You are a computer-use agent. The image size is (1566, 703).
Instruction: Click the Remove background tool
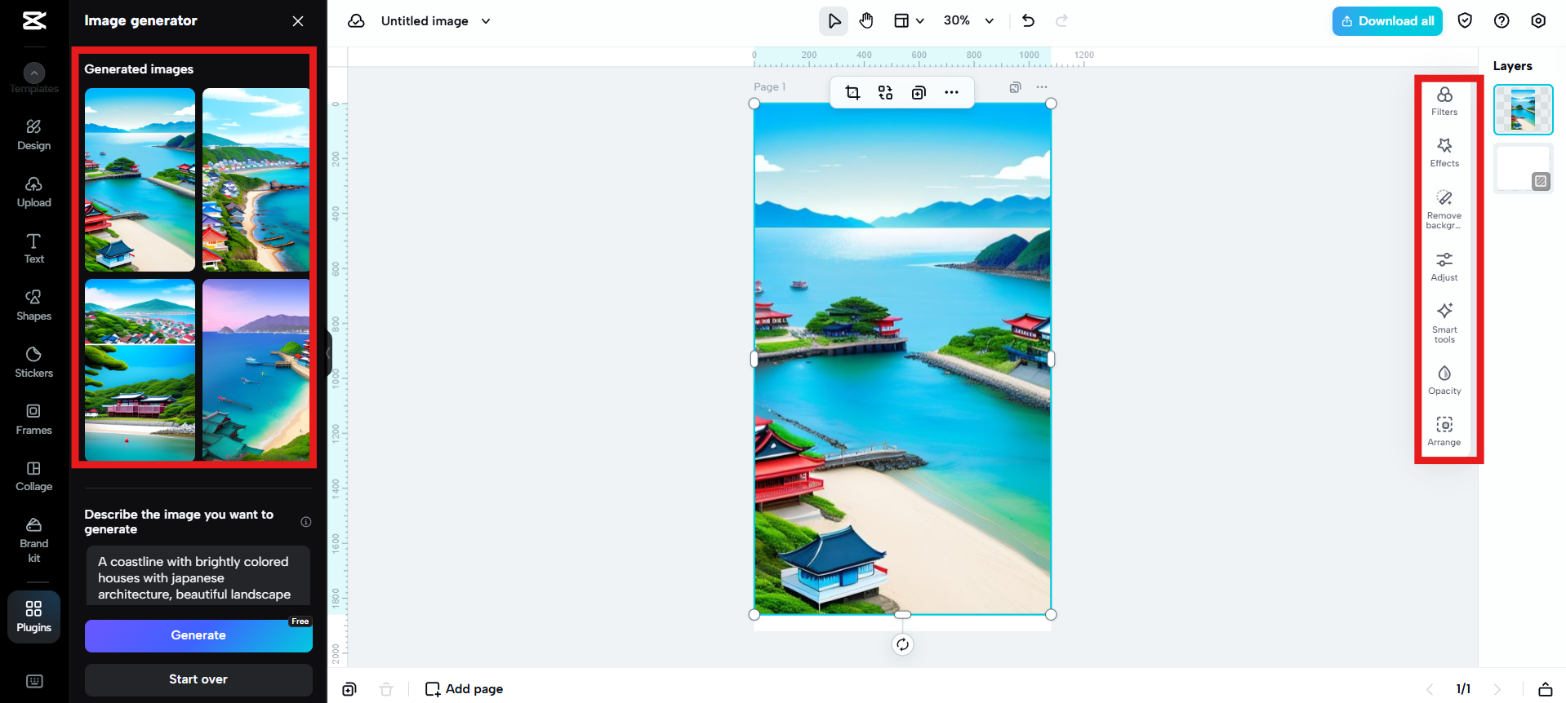pos(1444,209)
